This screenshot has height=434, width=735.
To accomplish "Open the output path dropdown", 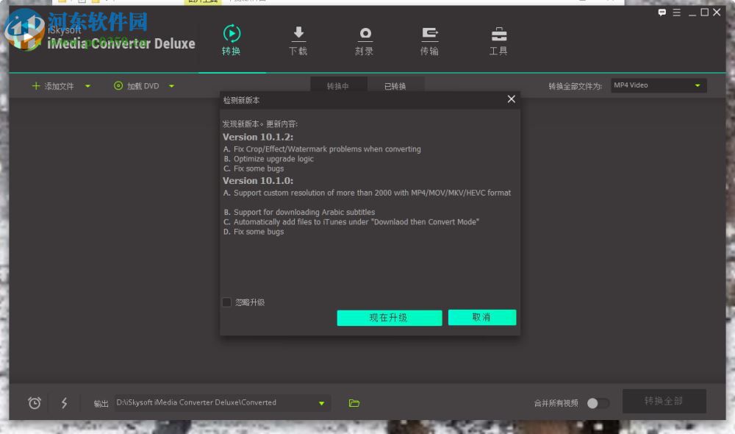I will [321, 402].
